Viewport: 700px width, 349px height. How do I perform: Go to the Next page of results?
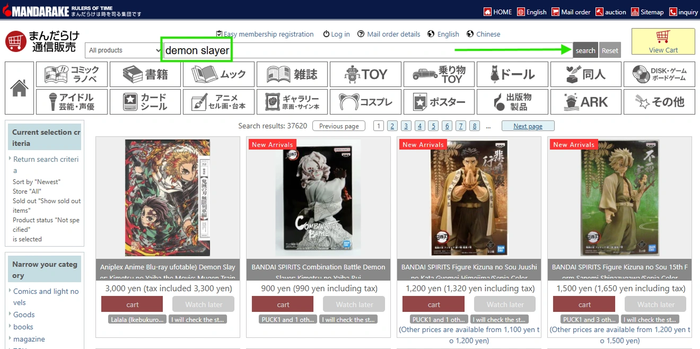[x=528, y=125]
